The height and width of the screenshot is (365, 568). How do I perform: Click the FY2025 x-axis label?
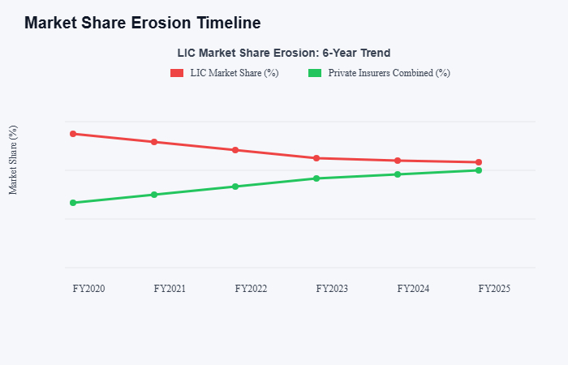(x=494, y=289)
